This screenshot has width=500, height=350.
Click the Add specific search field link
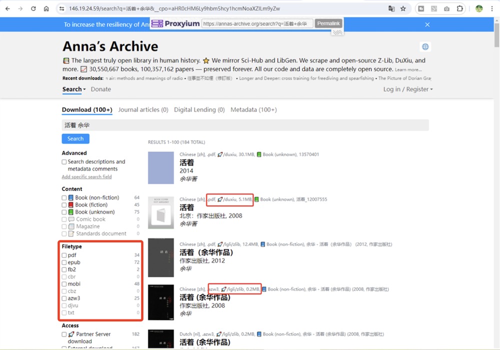(x=86, y=176)
